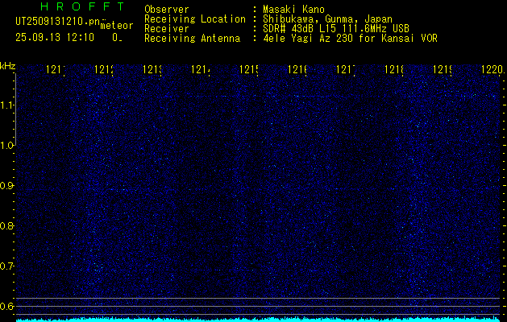This screenshot has width=507, height=322.
Task: Click the 'Receiving Antenna' label
Action: (x=193, y=39)
